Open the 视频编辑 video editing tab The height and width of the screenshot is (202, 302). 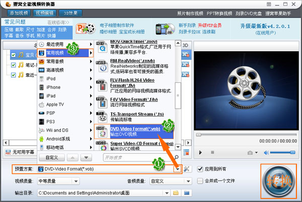pos(45,13)
